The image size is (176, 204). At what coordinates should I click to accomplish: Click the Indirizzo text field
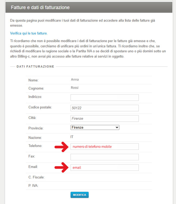click(x=104, y=98)
